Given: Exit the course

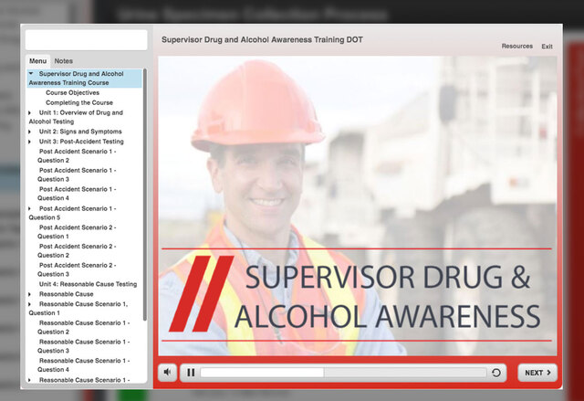Looking at the screenshot, I should pos(547,47).
